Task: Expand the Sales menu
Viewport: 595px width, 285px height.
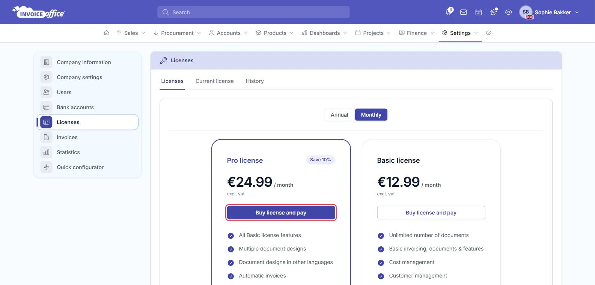Action: [x=131, y=33]
